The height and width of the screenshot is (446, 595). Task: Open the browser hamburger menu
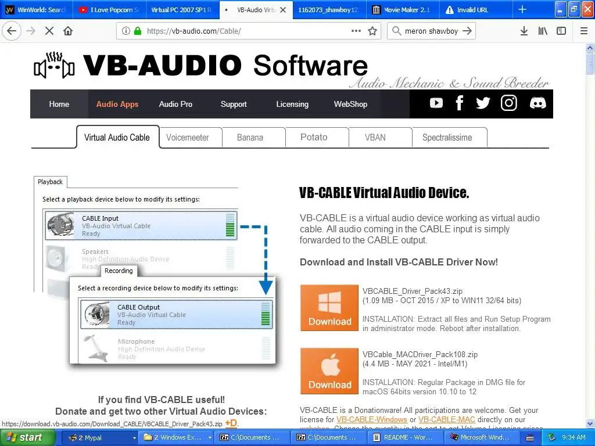(x=584, y=31)
